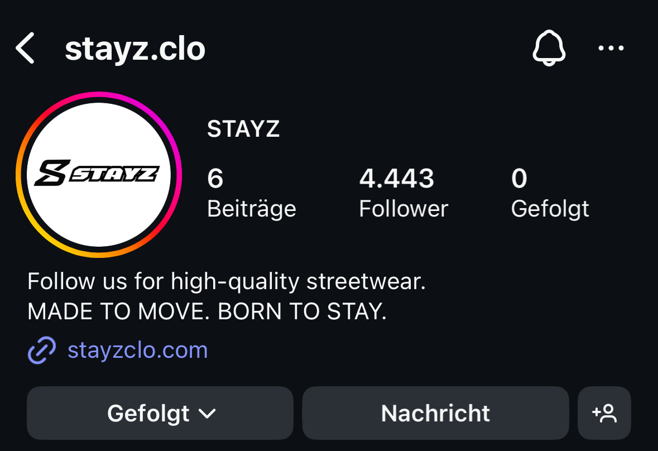The width and height of the screenshot is (658, 451).
Task: Click the chevron on the Gefolgt button
Action: pyautogui.click(x=207, y=414)
